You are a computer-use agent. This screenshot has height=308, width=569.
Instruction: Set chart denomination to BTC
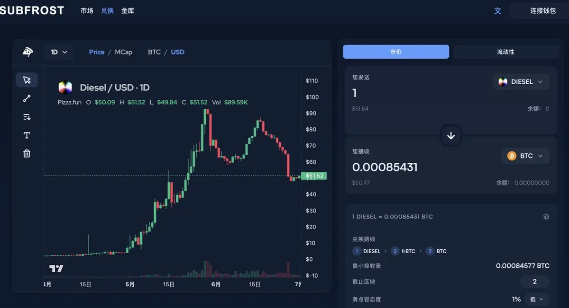(x=154, y=52)
